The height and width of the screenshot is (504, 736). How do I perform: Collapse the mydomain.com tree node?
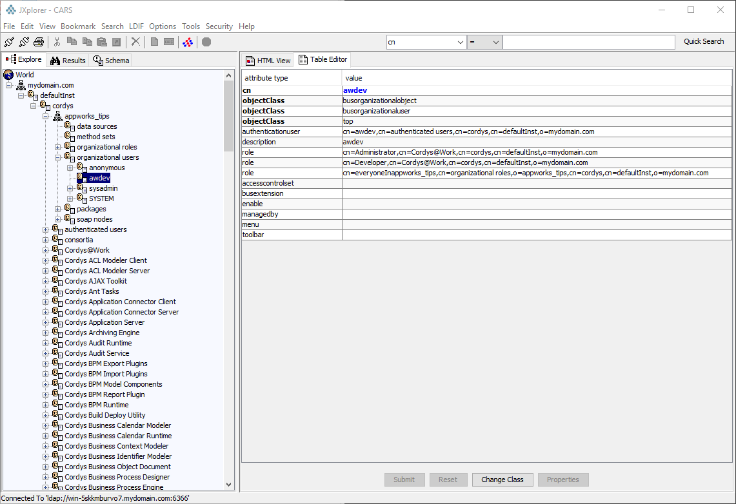[9, 85]
